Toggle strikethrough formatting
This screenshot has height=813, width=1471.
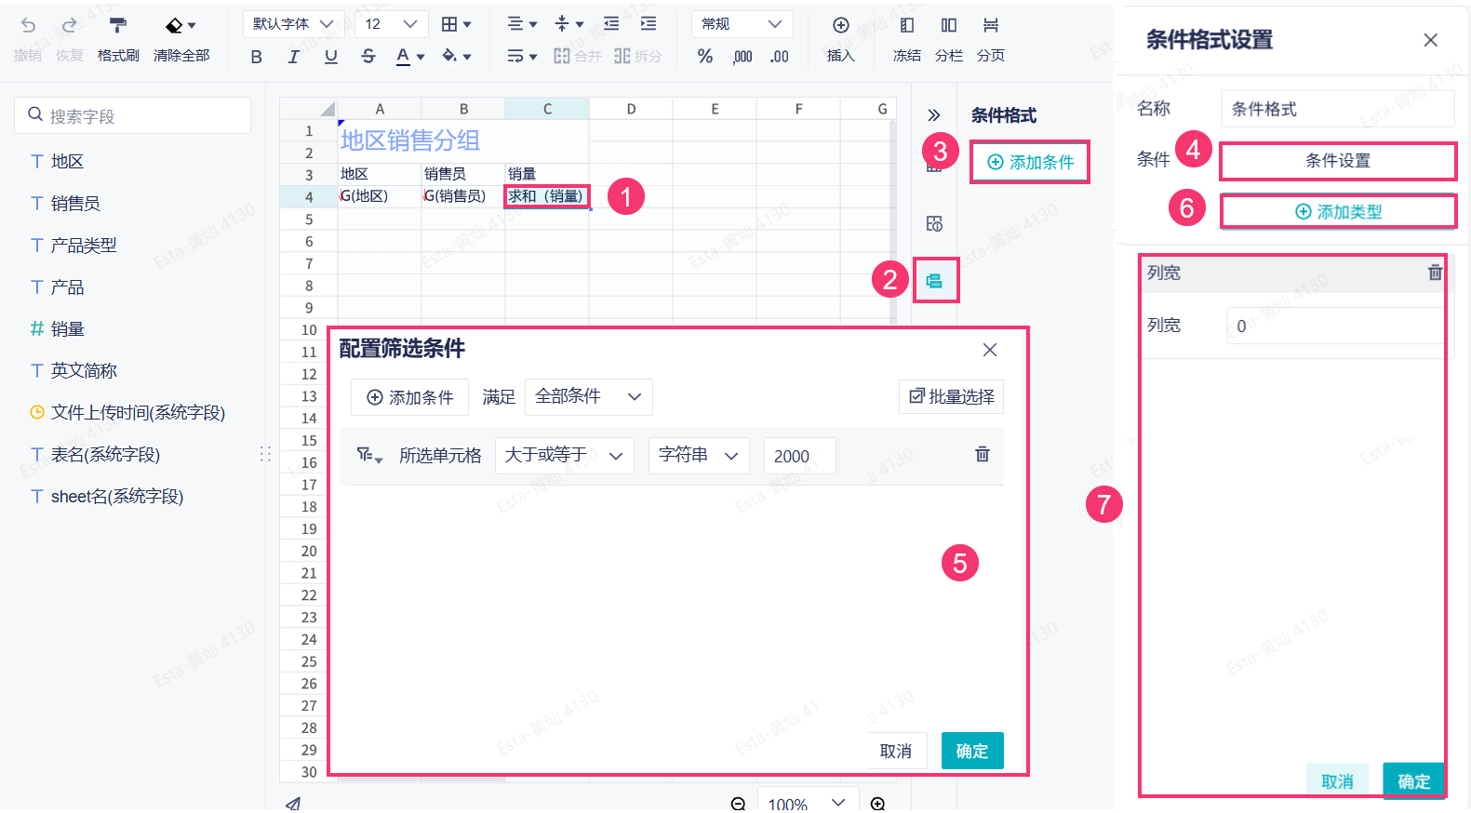coord(368,57)
